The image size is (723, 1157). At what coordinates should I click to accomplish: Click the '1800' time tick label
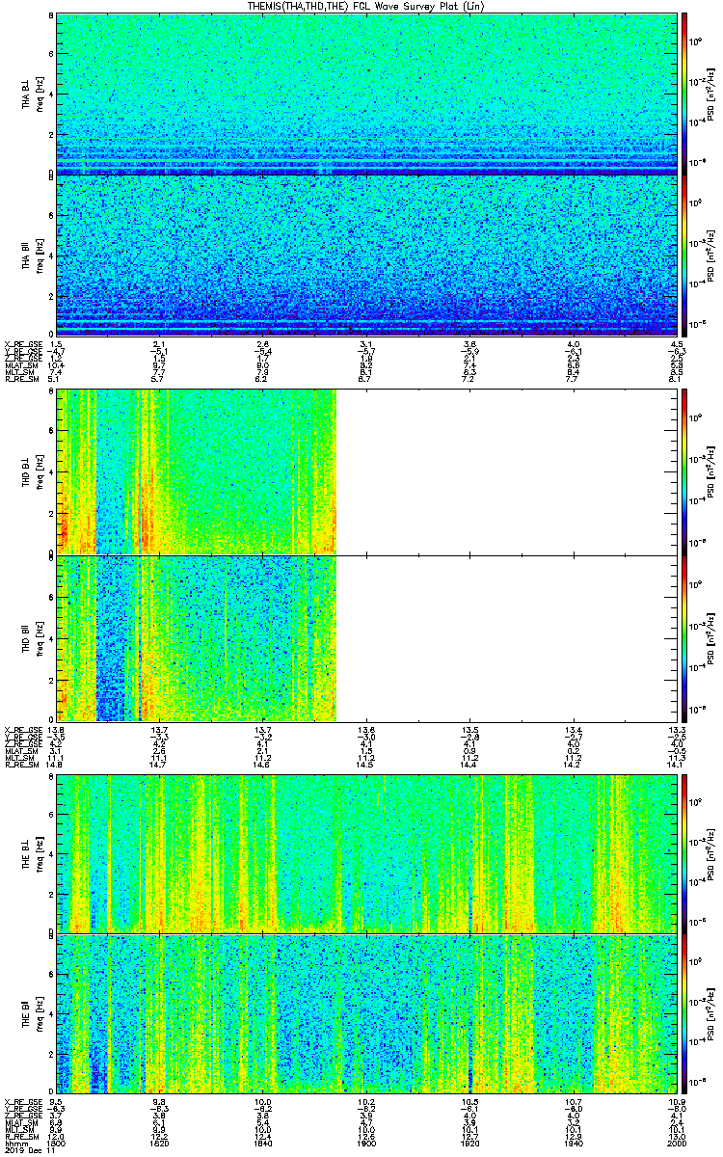tap(57, 1143)
